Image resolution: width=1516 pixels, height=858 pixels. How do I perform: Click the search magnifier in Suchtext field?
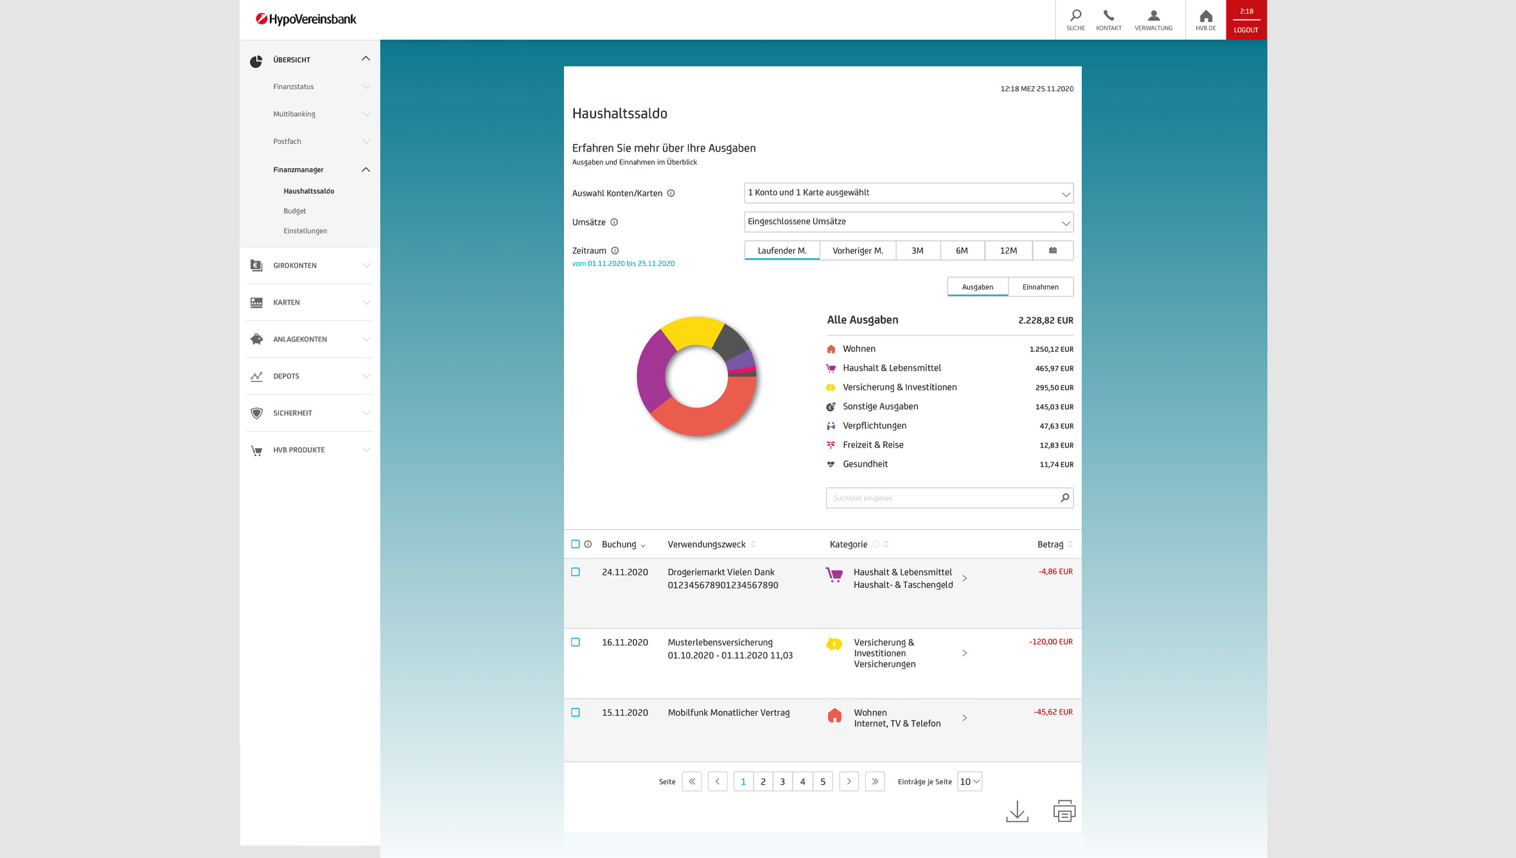[1064, 498]
